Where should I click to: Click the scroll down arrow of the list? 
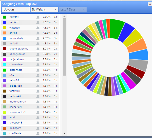pyautogui.click(x=64, y=133)
